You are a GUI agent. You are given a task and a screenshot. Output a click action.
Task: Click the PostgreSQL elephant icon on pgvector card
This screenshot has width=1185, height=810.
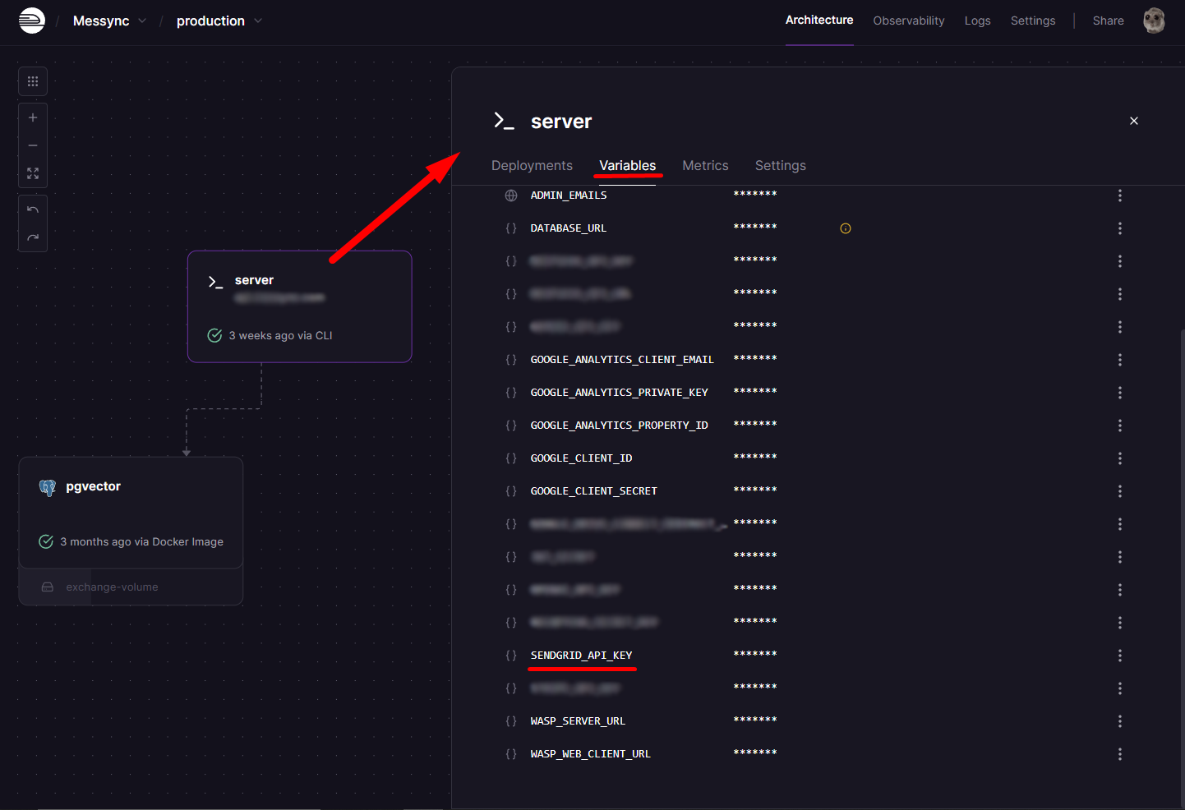48,488
